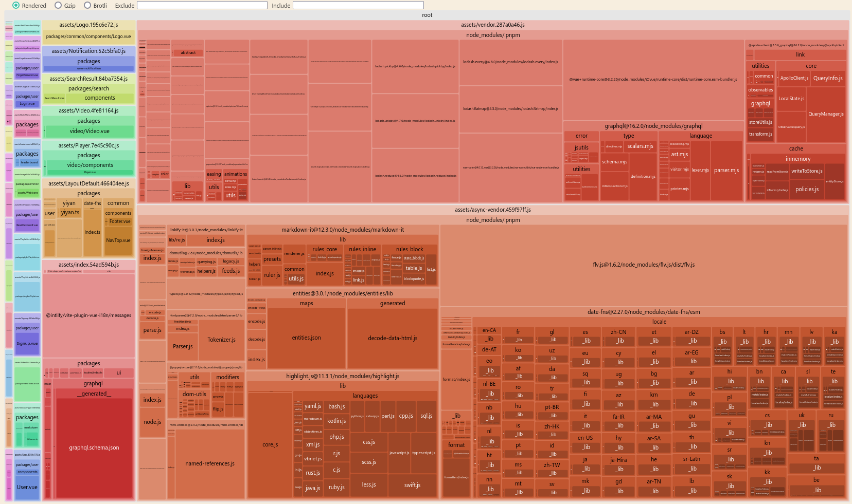
Task: Select the User.vue module
Action: [27, 488]
